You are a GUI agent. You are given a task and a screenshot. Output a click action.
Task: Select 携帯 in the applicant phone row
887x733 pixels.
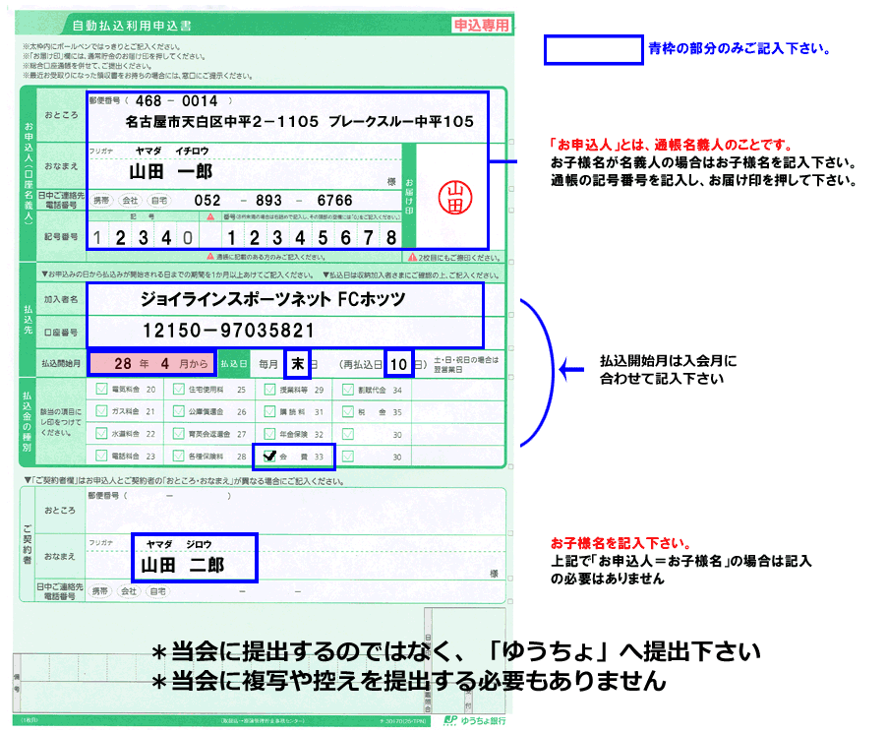click(101, 201)
